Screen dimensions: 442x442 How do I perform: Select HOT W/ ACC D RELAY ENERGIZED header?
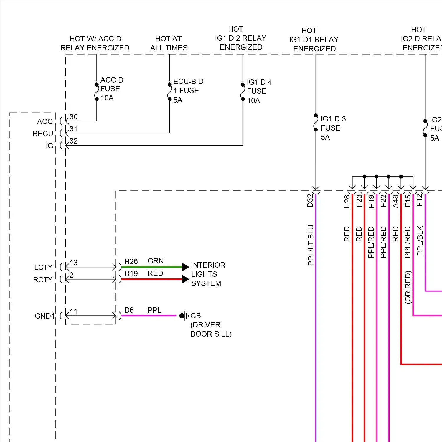(x=95, y=43)
